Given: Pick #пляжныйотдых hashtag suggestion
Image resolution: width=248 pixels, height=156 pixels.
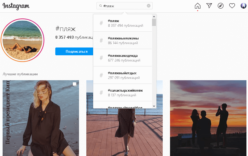Looking at the screenshot, I should 123,75.
